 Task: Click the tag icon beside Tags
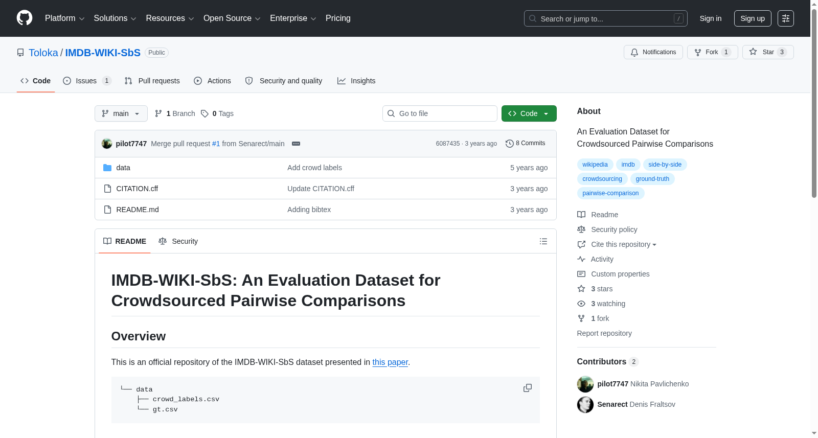pyautogui.click(x=204, y=113)
